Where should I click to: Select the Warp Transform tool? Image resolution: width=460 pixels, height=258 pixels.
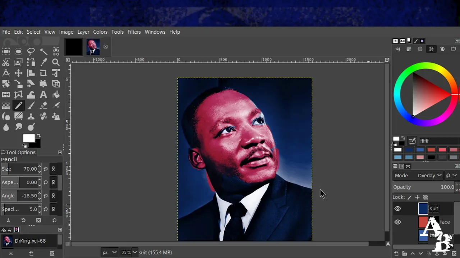(x=31, y=95)
